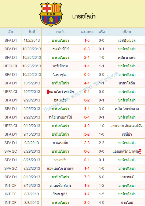
Task: Click INT CF league on 8/10/2013 row
Action: tap(11, 186)
